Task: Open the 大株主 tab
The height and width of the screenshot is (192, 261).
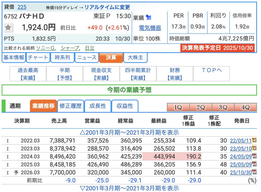Action: click(135, 57)
